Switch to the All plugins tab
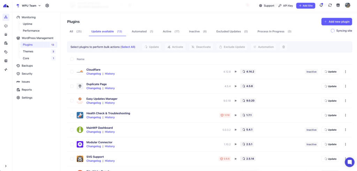This screenshot has width=357, height=171. tap(76, 32)
